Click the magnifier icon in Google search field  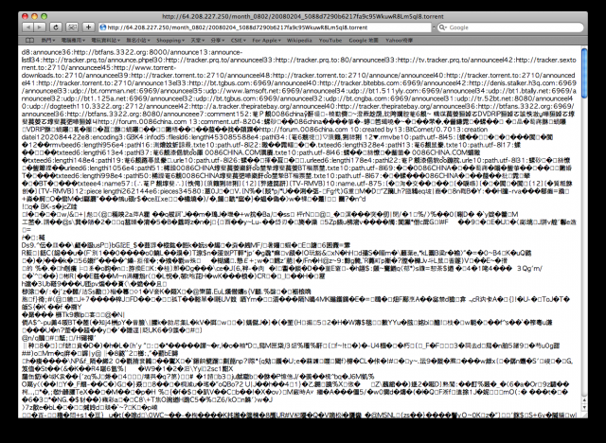tap(443, 27)
